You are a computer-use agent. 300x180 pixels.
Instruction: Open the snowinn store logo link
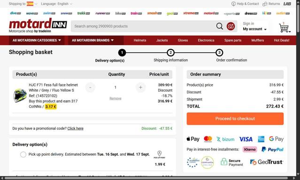[x=66, y=13]
